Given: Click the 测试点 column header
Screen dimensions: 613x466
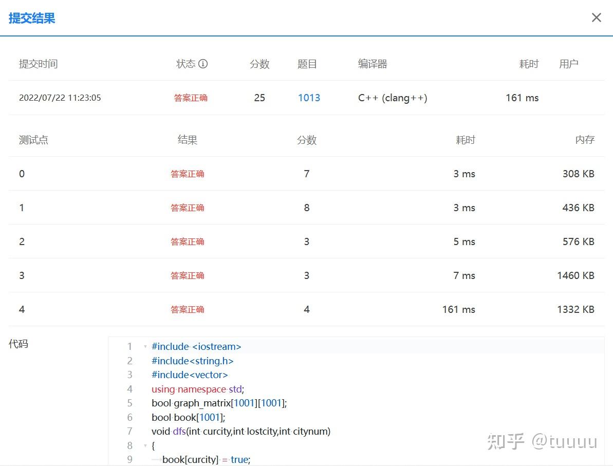Looking at the screenshot, I should [x=33, y=140].
